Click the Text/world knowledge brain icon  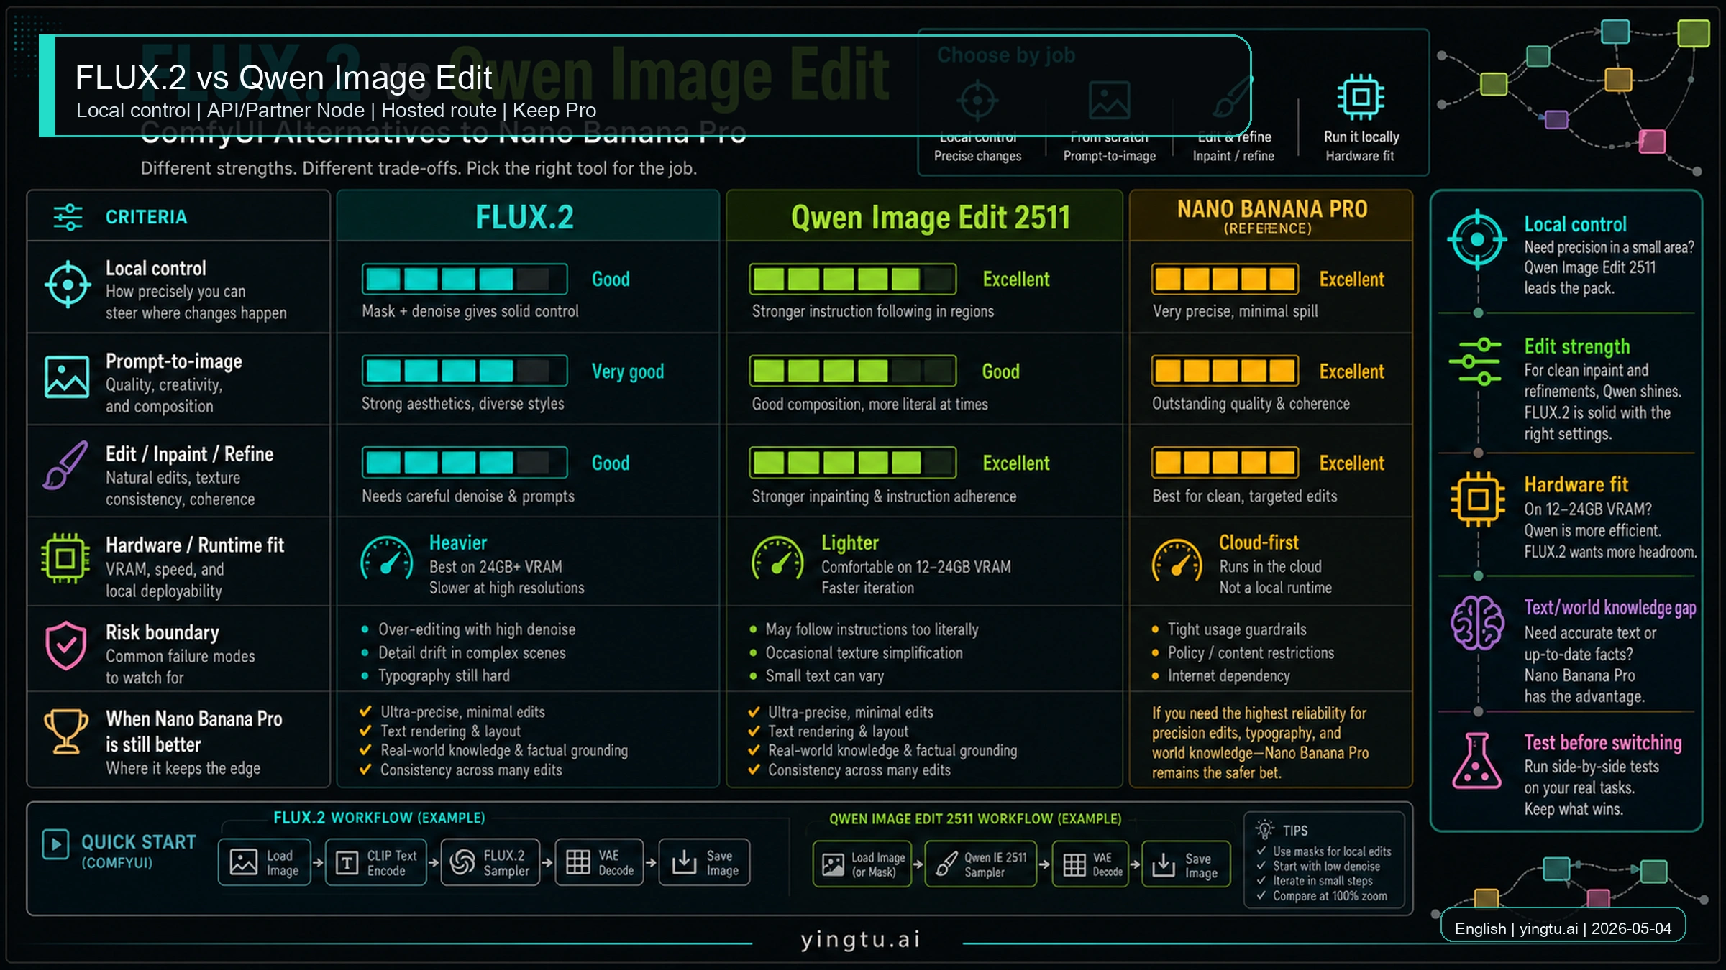click(1477, 623)
